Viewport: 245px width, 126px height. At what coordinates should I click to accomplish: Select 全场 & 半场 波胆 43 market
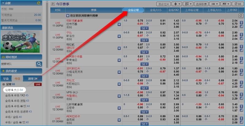click(x=17, y=101)
